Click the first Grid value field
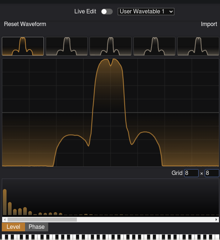 [191, 173]
